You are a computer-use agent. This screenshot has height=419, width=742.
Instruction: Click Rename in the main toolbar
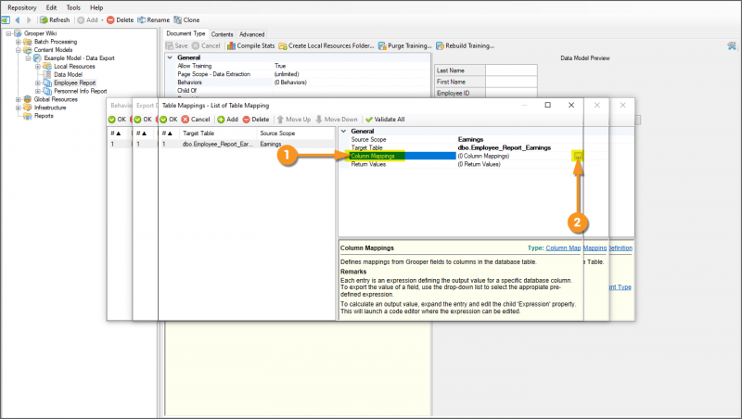pos(153,19)
